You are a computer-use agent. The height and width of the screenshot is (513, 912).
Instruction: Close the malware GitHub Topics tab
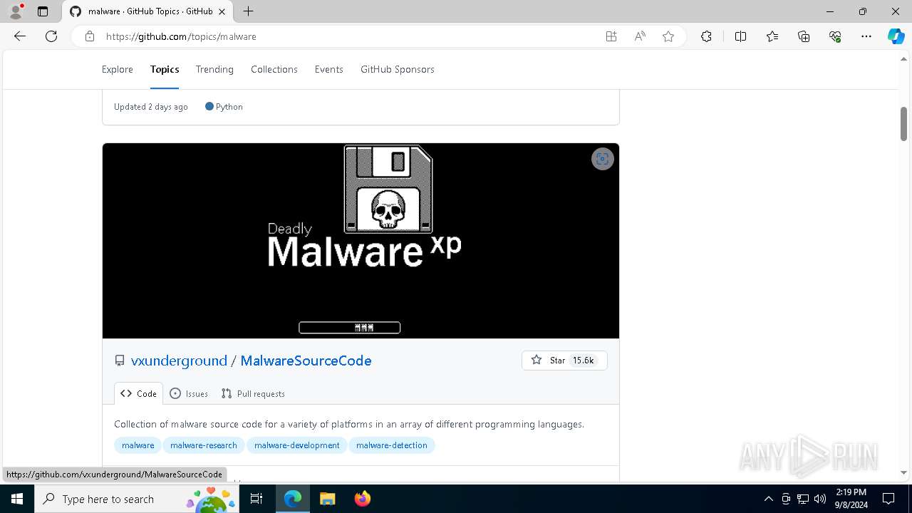click(222, 11)
